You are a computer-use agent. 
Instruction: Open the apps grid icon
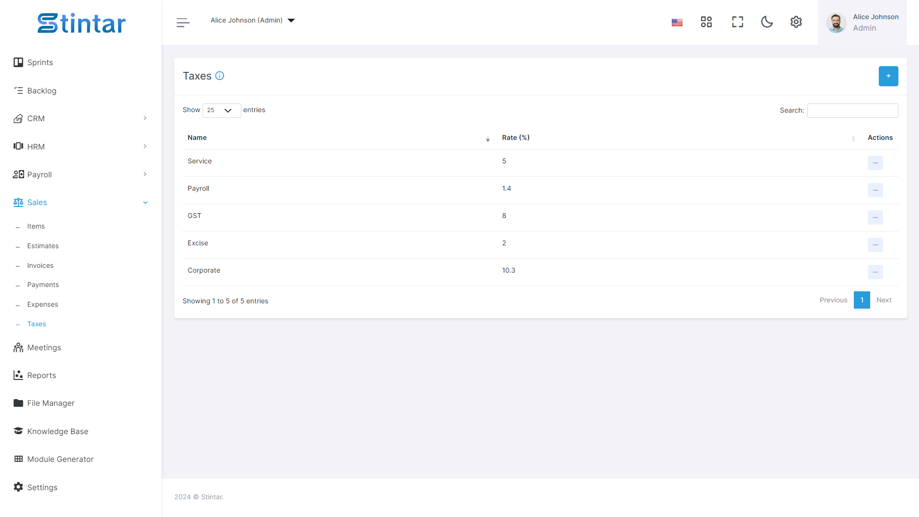(706, 22)
